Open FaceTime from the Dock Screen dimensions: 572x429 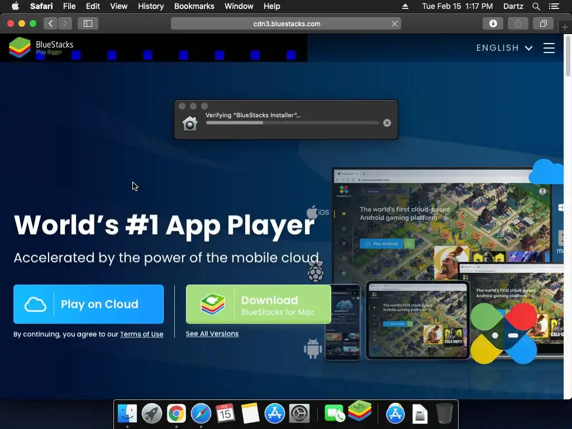click(x=334, y=414)
